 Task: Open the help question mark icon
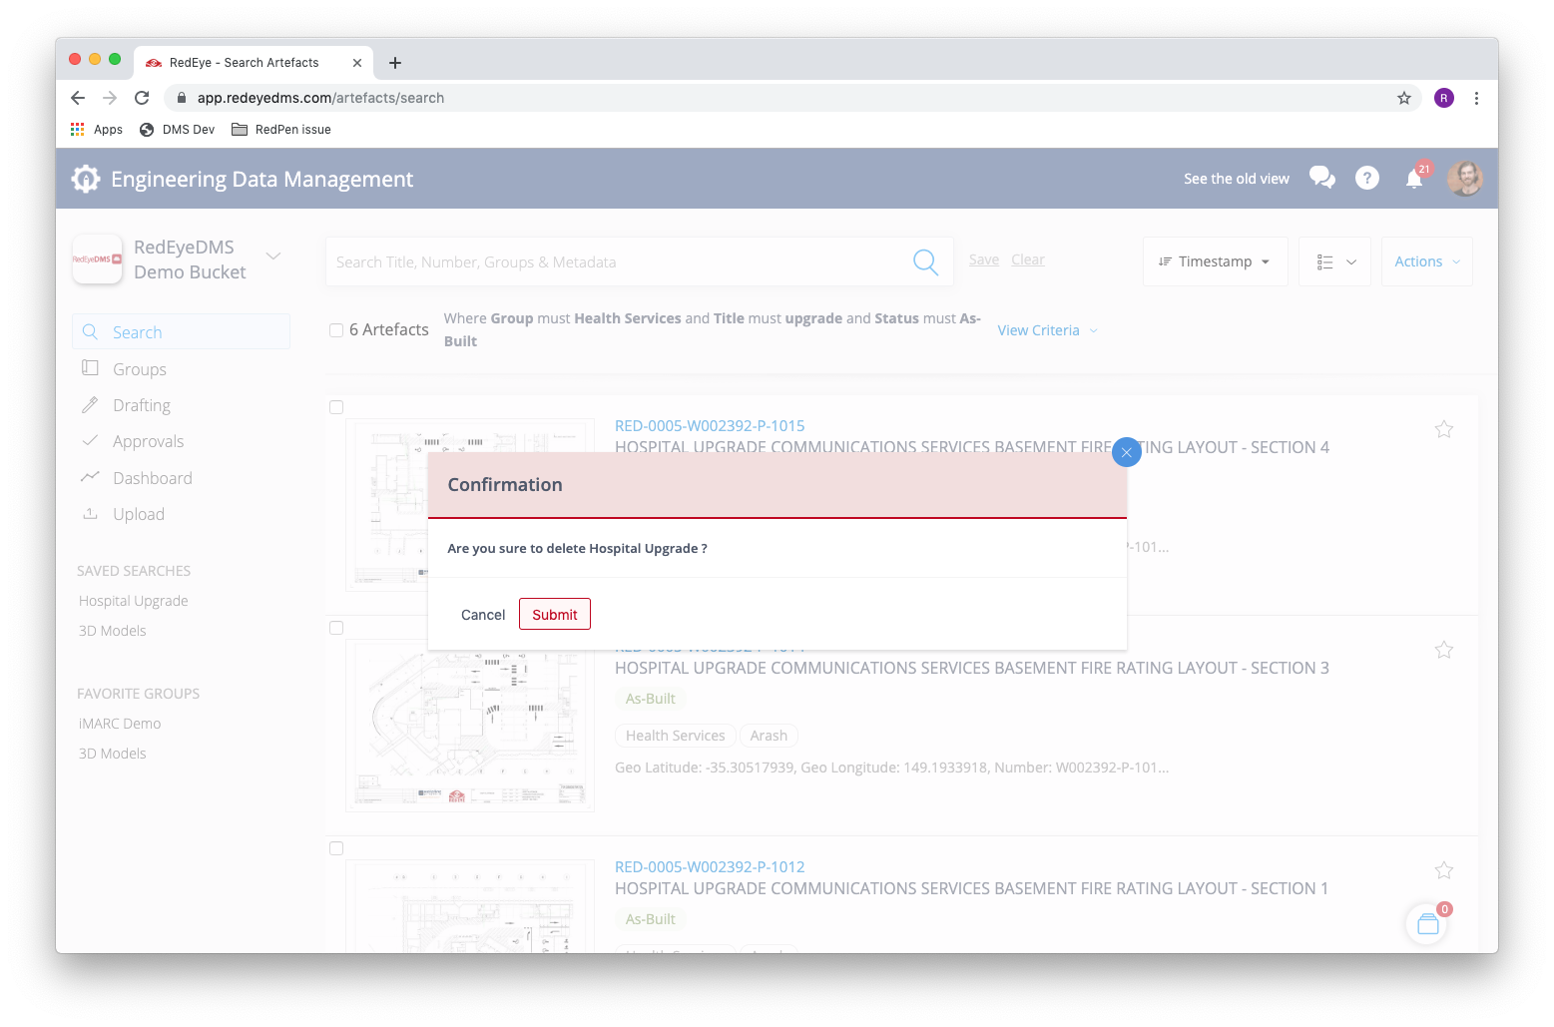click(x=1366, y=178)
